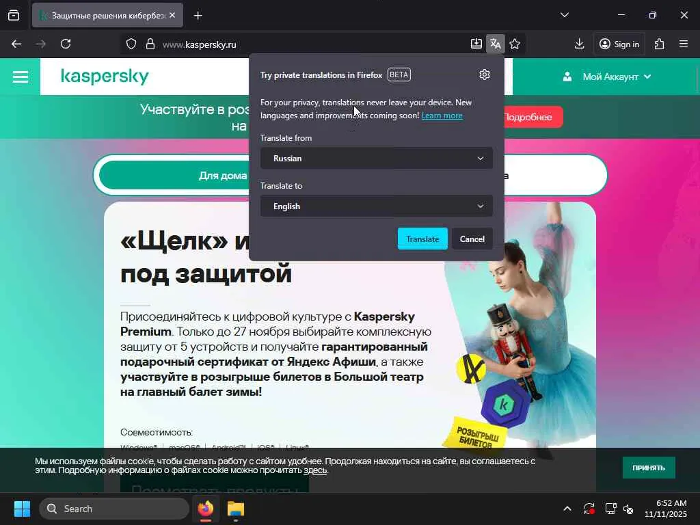Open Firefox application menu
The height and width of the screenshot is (525, 700).
click(684, 44)
